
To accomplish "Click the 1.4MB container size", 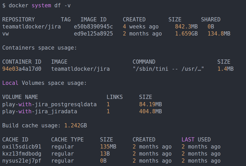I will 225,69.
